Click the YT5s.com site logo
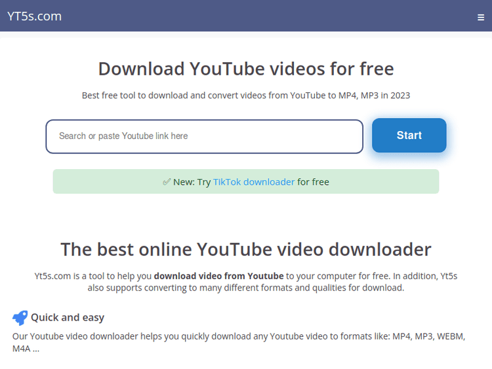 click(x=34, y=16)
